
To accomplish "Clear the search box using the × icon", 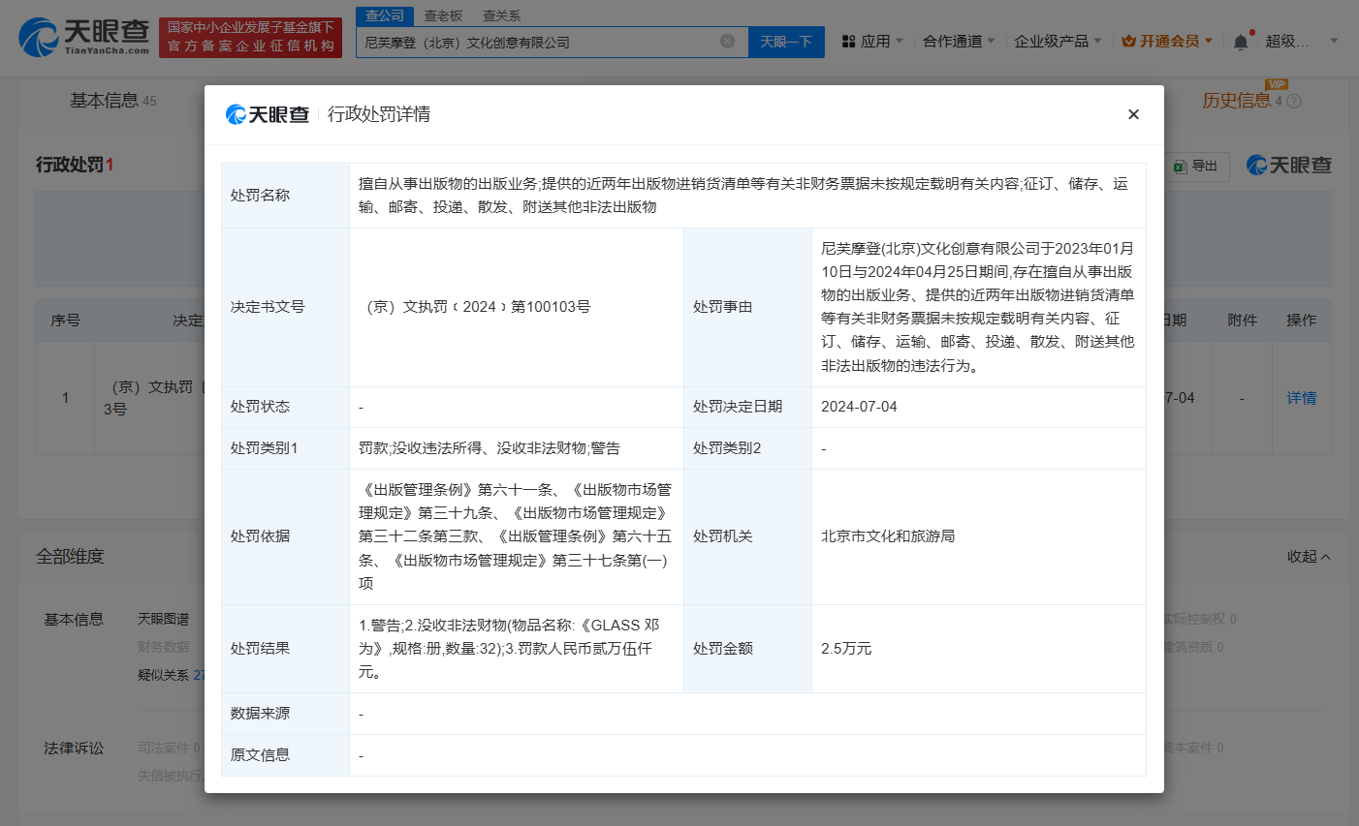I will click(x=727, y=41).
